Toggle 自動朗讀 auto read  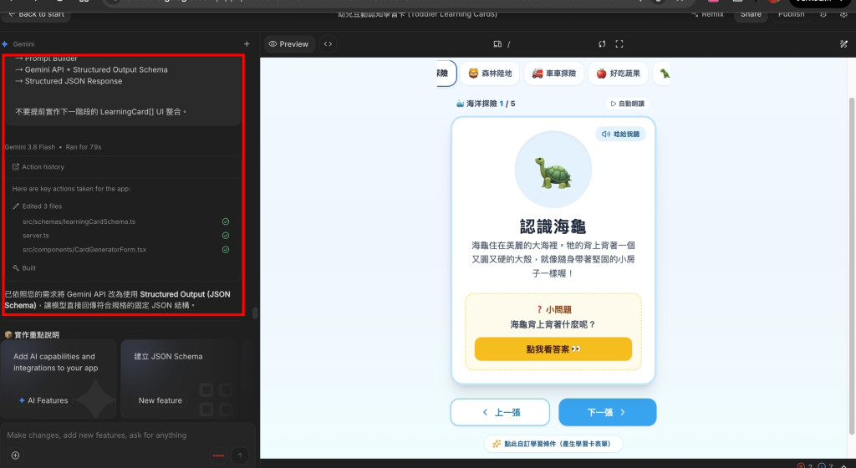point(627,104)
